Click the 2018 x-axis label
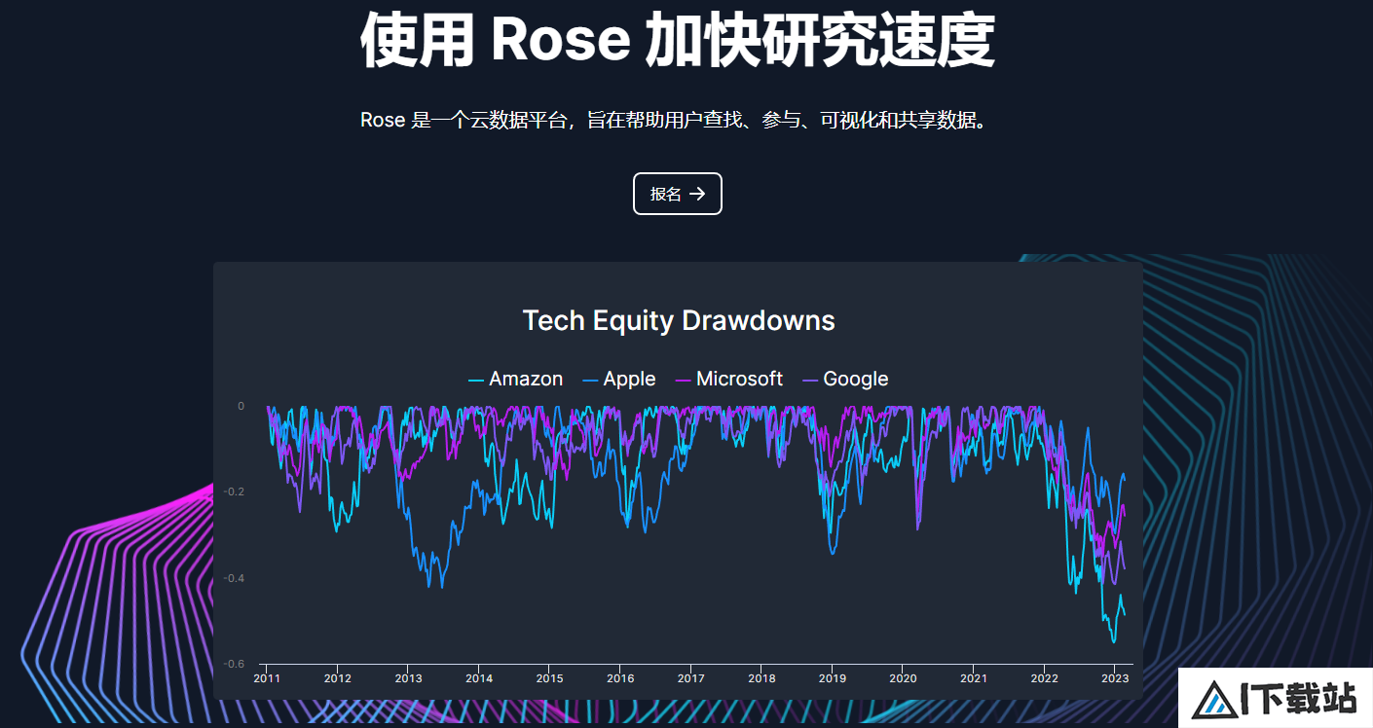 [761, 678]
